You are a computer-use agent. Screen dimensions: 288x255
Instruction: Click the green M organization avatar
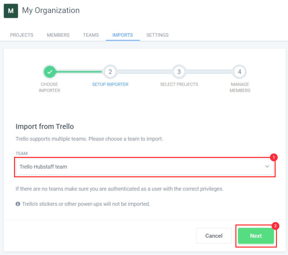11,11
